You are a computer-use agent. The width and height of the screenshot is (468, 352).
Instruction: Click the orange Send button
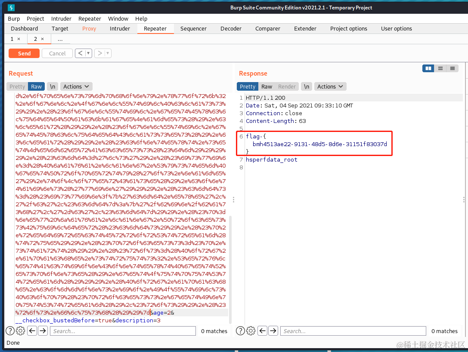click(x=24, y=53)
